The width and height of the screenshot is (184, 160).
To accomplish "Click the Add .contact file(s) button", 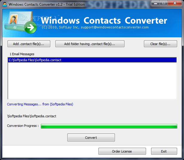I will click(29, 44).
